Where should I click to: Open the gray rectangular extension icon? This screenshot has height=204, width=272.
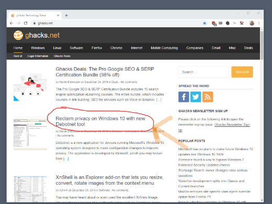pos(221,23)
